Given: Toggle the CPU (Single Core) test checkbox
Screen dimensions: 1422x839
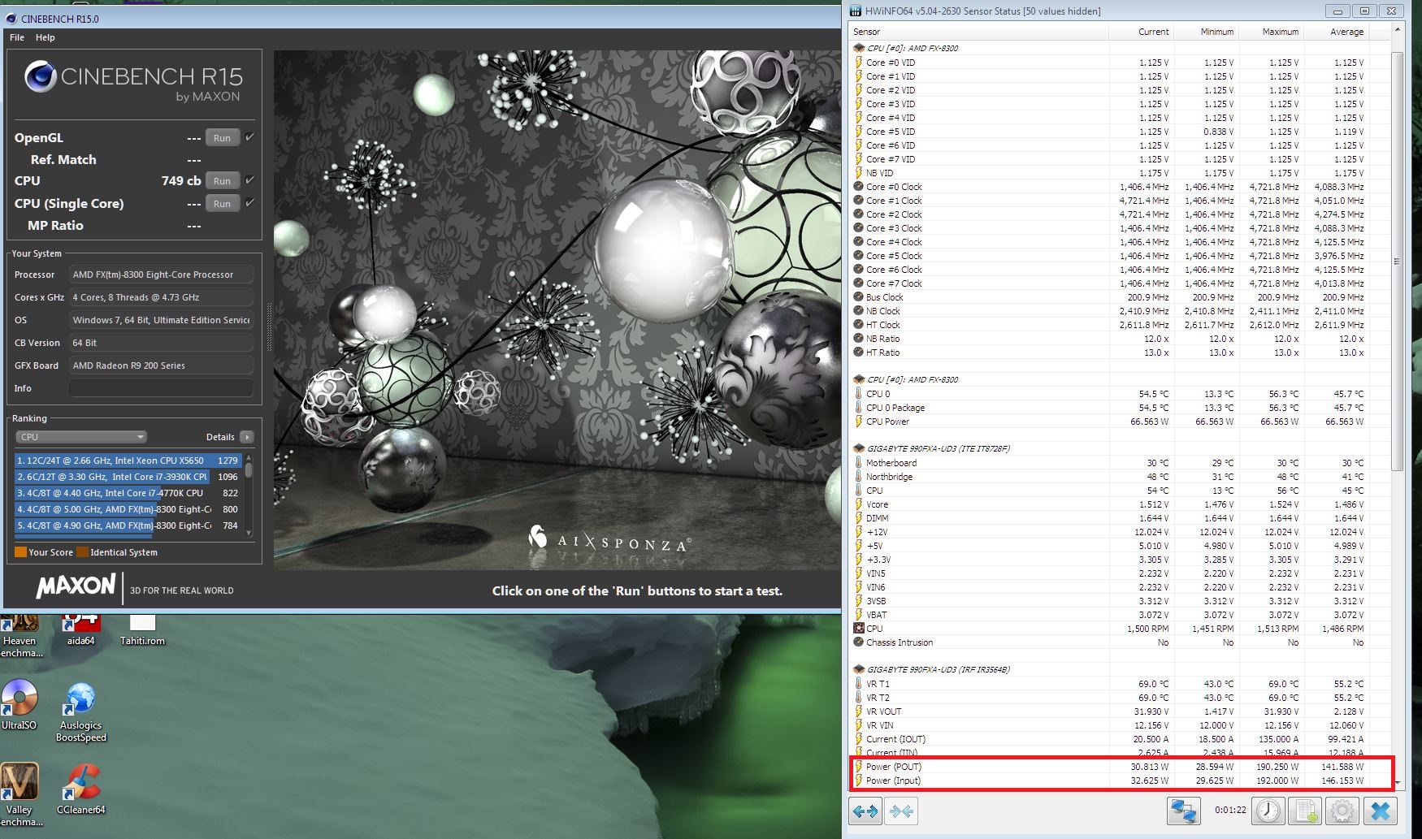Looking at the screenshot, I should point(250,202).
